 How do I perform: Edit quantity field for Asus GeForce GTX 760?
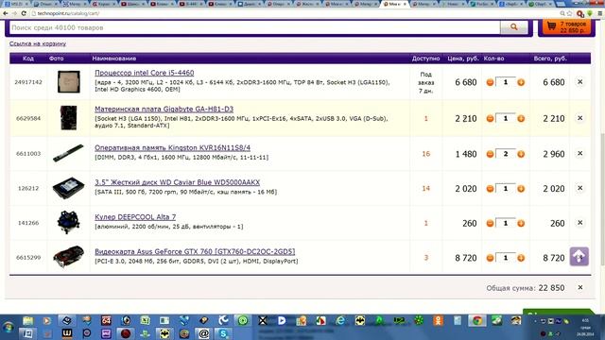pyautogui.click(x=506, y=258)
